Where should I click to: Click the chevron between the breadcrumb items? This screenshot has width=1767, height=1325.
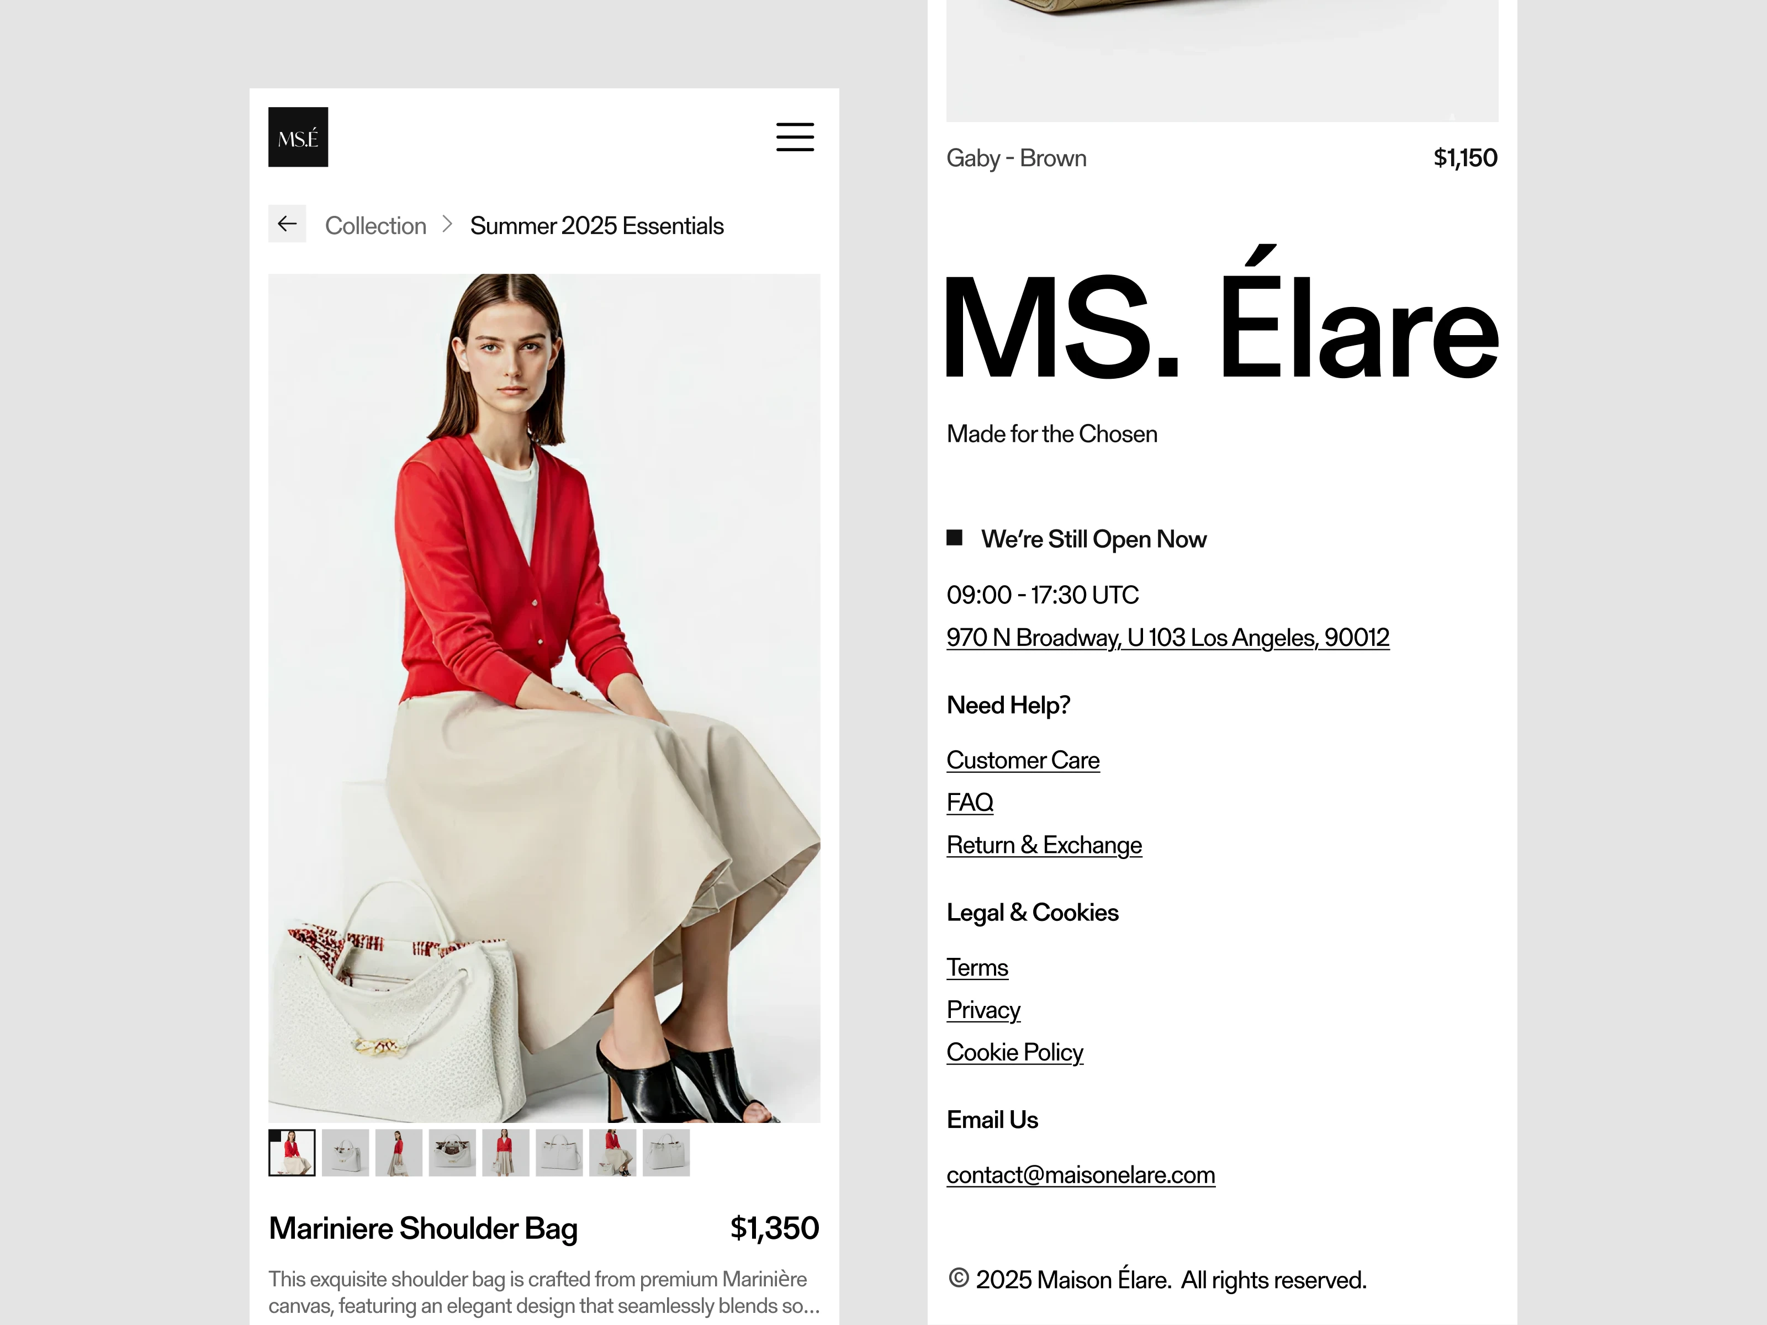point(447,225)
